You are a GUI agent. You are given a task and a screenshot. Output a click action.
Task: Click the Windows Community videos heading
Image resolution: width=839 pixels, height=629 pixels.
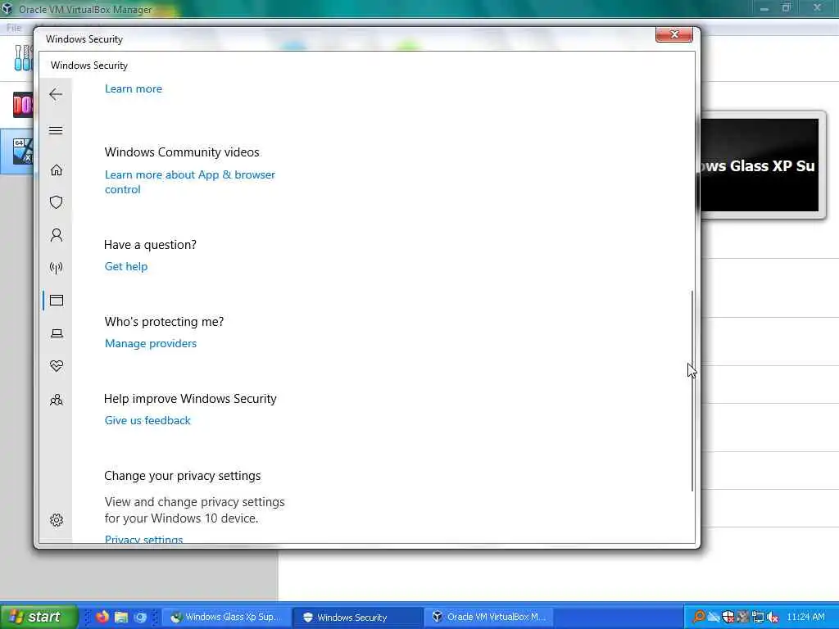pos(182,152)
